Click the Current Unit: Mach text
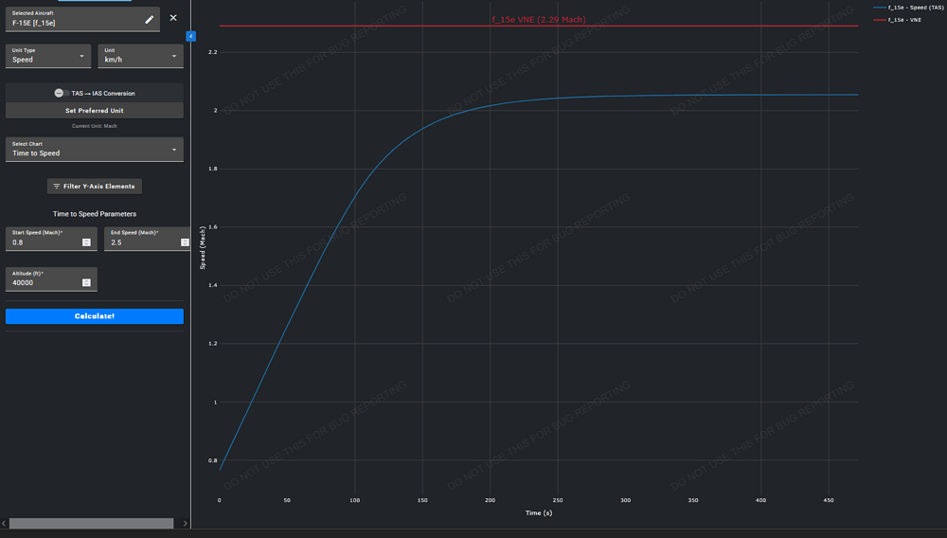Viewport: 947px width, 538px height. click(94, 126)
